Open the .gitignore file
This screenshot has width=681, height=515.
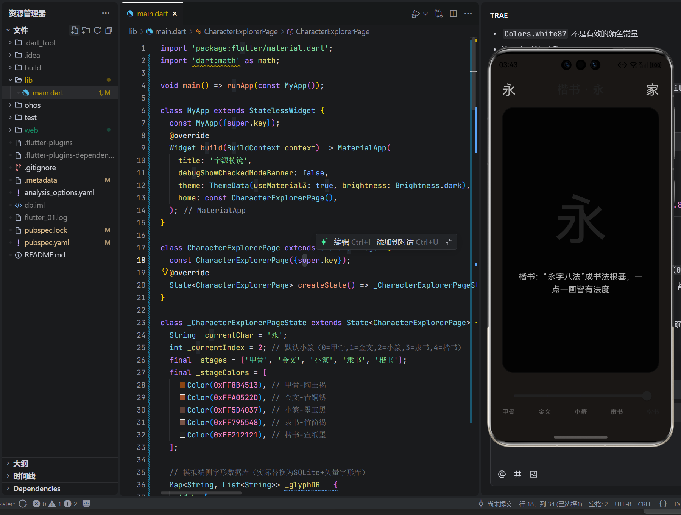point(40,168)
